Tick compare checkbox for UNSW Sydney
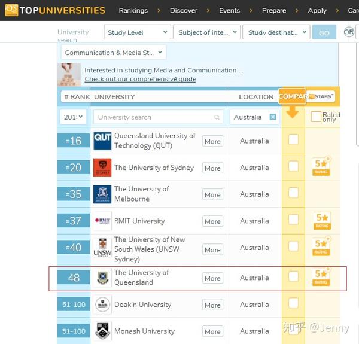The width and height of the screenshot is (359, 344). pyautogui.click(x=293, y=246)
